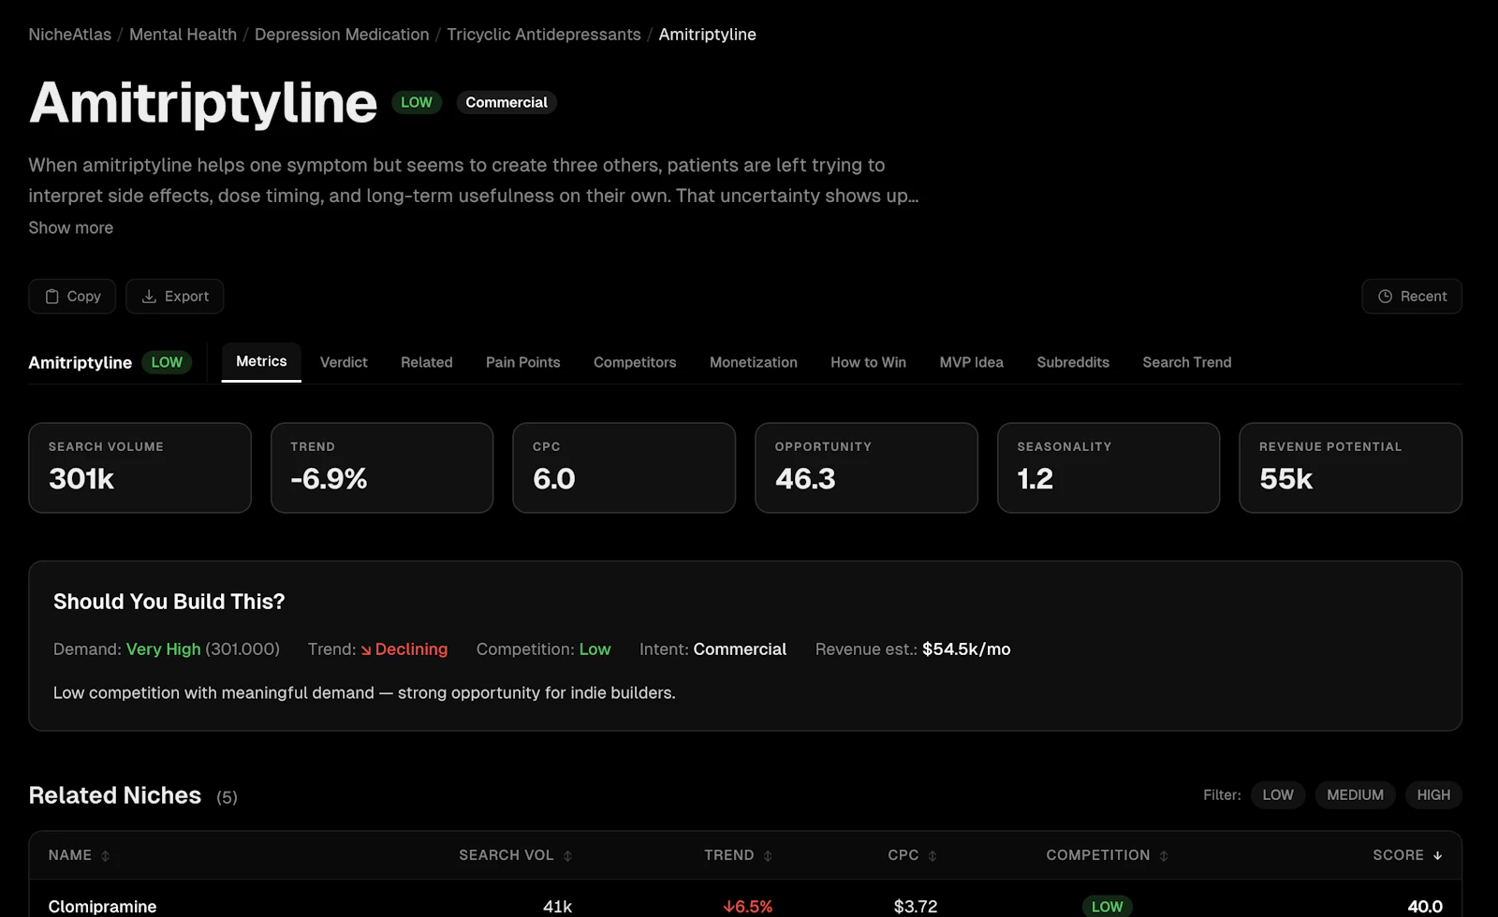Click the CPC 6.0 card
The image size is (1498, 917).
[624, 468]
